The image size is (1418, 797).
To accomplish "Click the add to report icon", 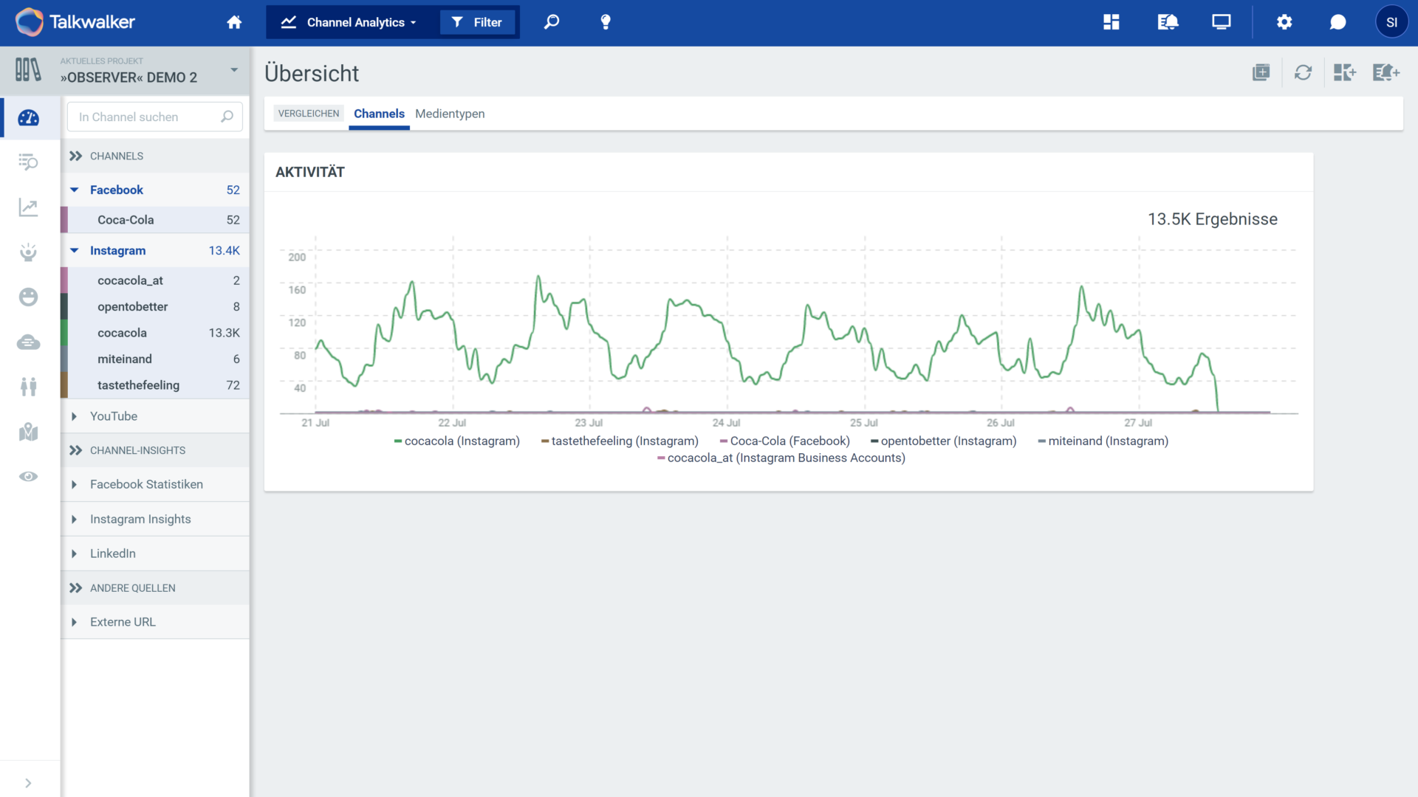I will [1386, 72].
